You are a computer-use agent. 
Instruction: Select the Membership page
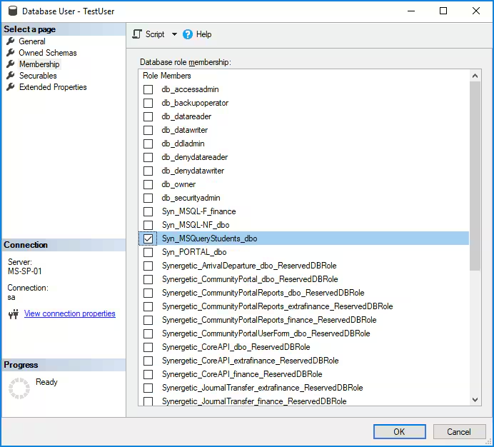click(x=39, y=64)
